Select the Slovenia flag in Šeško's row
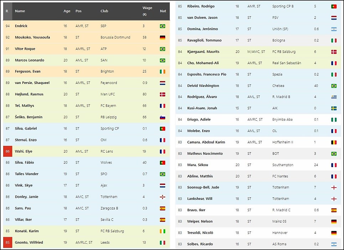 (162, 117)
